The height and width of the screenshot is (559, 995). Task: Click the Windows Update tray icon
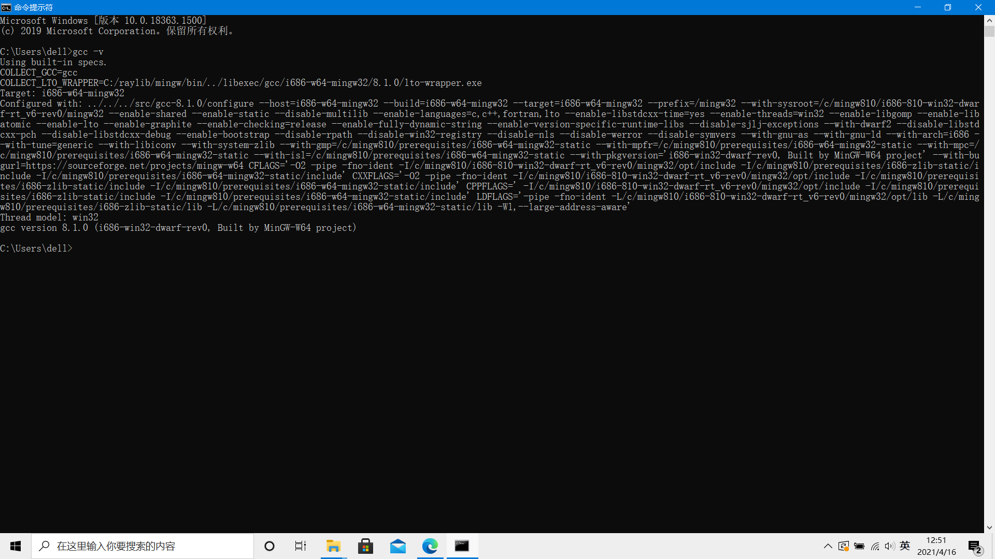tap(843, 546)
